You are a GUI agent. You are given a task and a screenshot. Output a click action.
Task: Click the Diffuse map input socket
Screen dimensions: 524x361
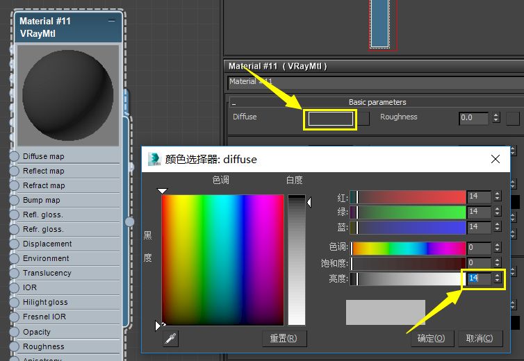(x=14, y=156)
